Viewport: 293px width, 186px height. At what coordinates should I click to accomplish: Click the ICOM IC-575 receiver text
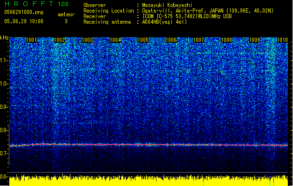point(187,16)
